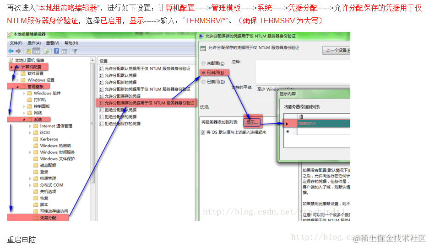The width and height of the screenshot is (429, 246).
Task: Select the 已启用(E) radio button
Action: tap(203, 73)
